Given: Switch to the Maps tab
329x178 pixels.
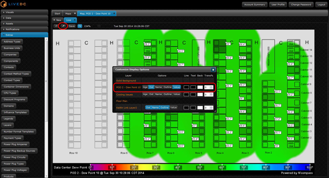Looking at the screenshot, I should [x=68, y=14].
